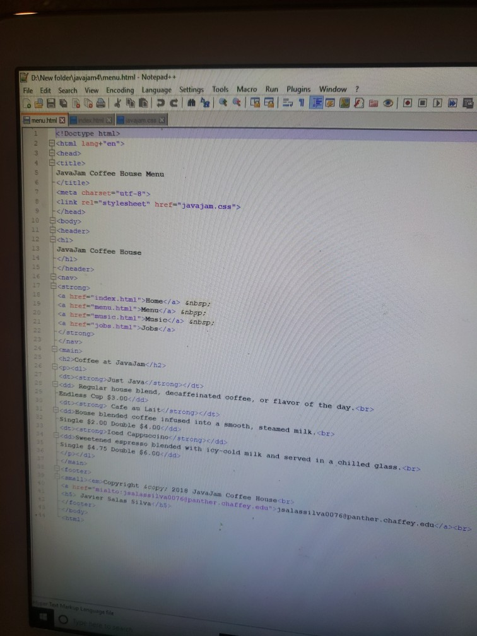Zoom in with the magnifier plus icon
Image resolution: width=477 pixels, height=636 pixels.
(x=223, y=102)
